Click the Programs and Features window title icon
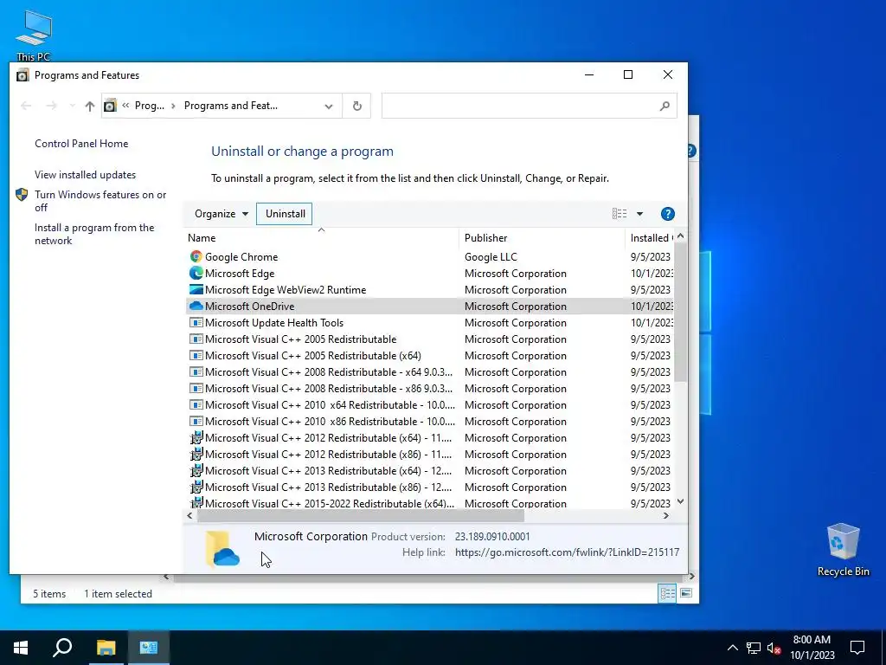 point(22,75)
